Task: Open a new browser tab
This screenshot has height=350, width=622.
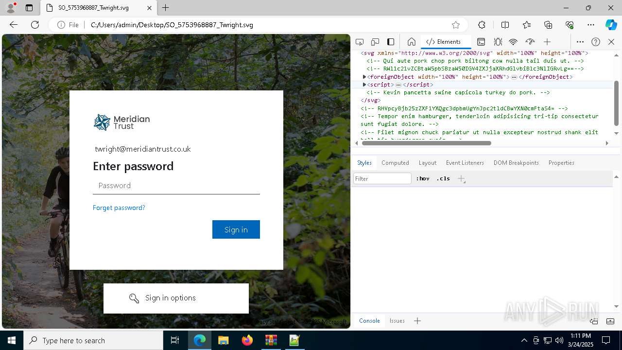Action: click(166, 8)
